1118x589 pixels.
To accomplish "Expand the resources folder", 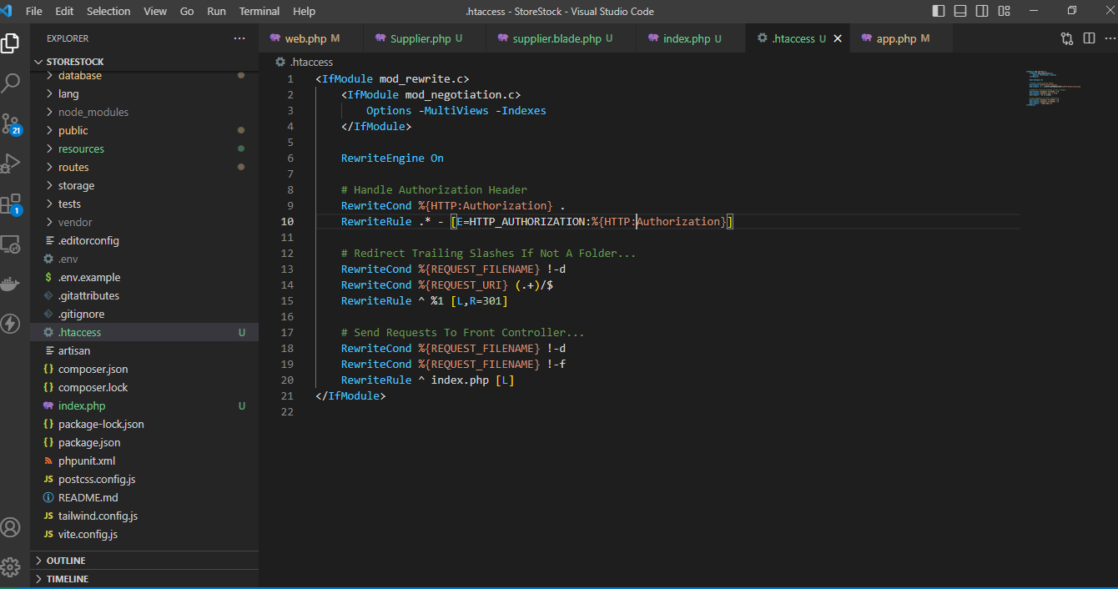I will [x=81, y=149].
